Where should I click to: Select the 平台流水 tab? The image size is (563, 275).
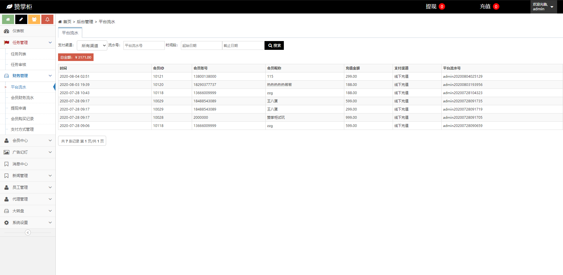[70, 33]
